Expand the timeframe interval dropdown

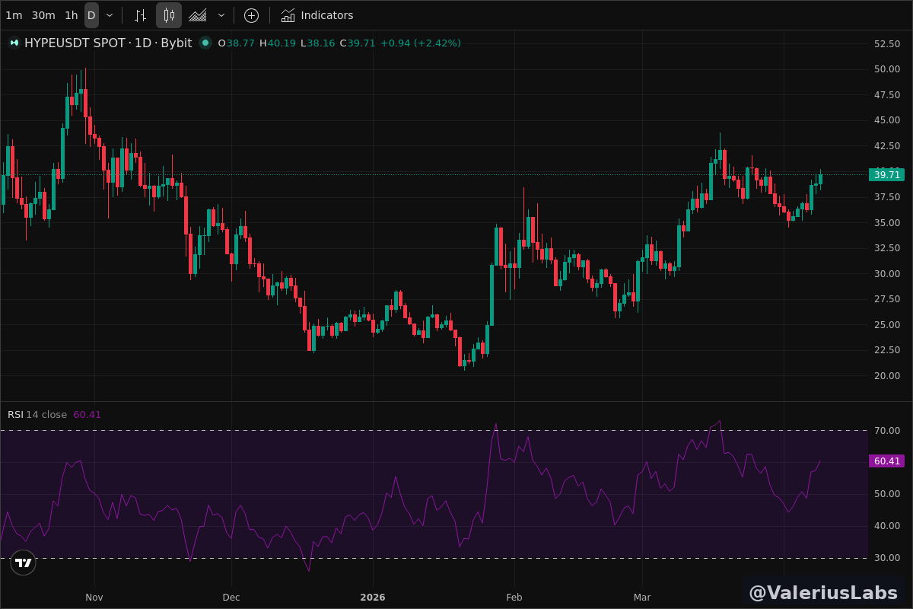coord(110,15)
